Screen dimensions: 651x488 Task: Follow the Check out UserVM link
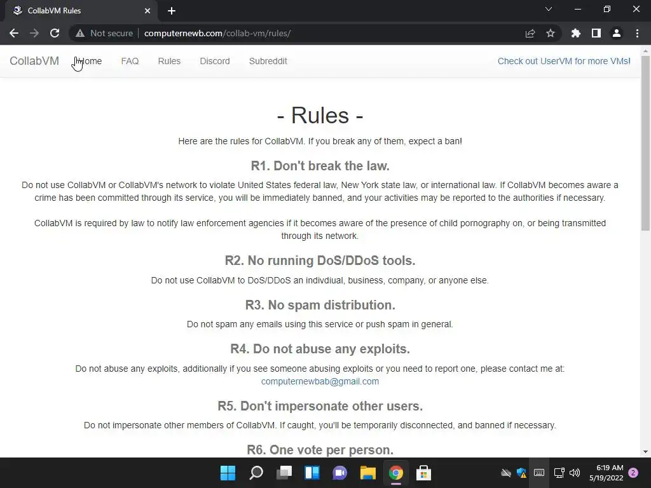coord(564,61)
